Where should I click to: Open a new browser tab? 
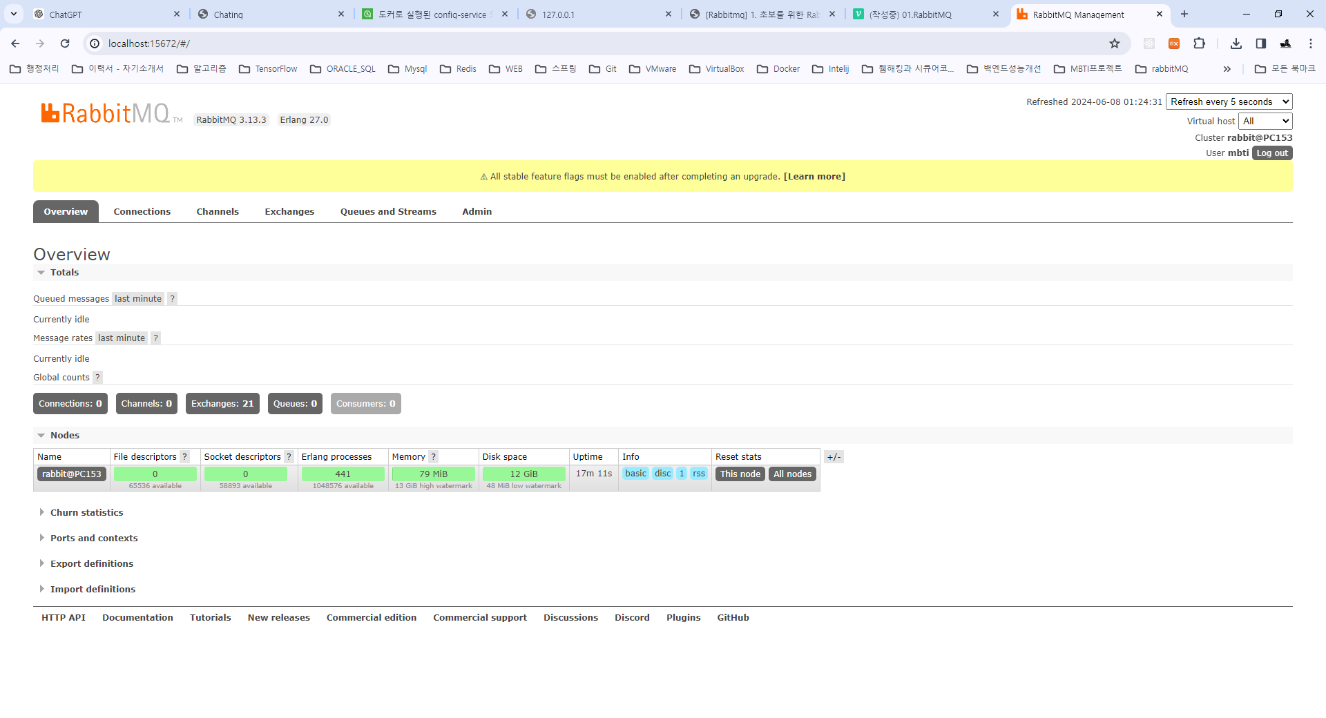[1184, 14]
